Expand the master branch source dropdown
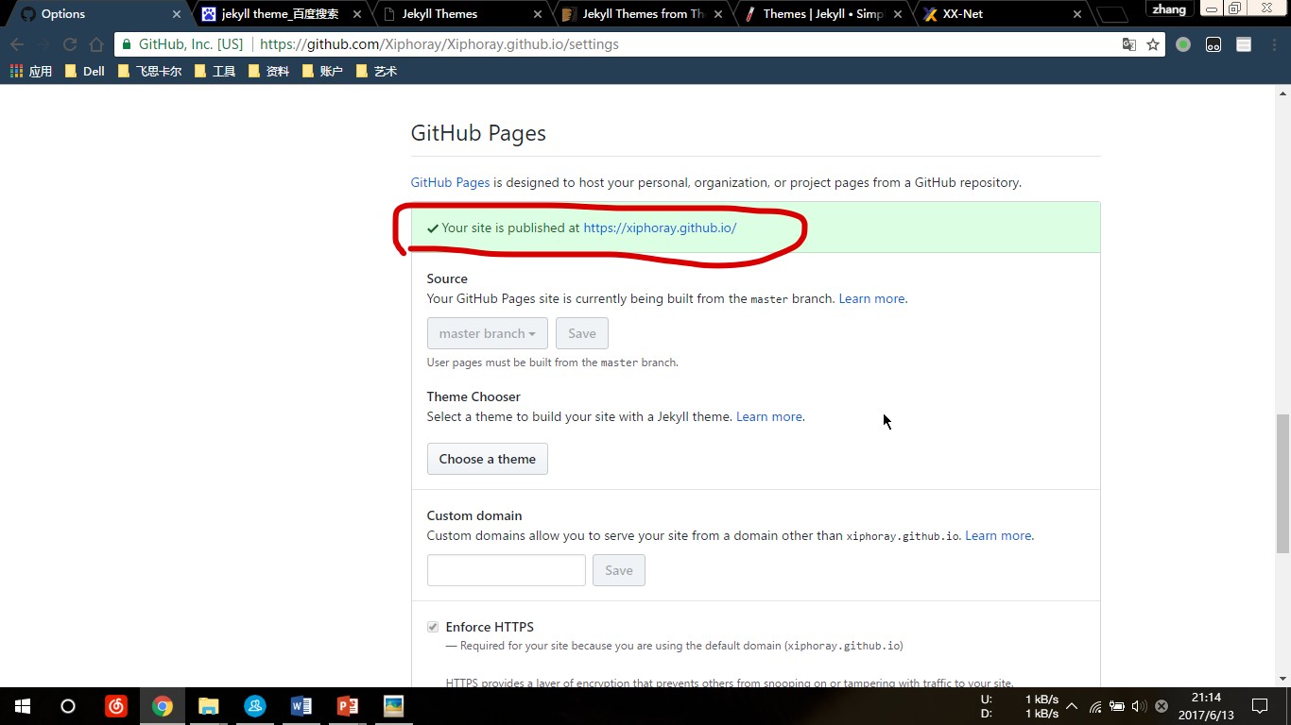1291x725 pixels. click(487, 333)
